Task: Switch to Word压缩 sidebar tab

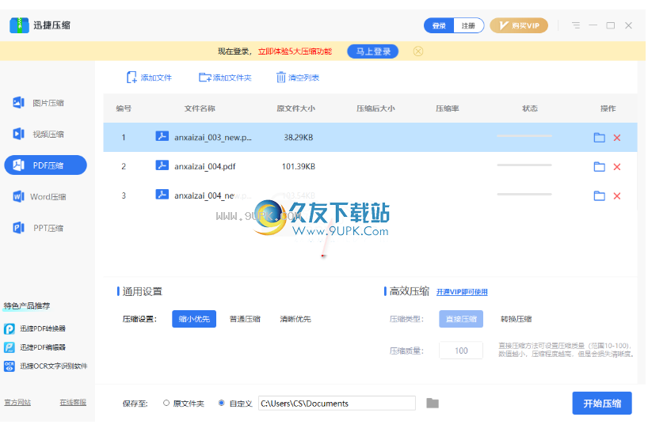Action: (x=40, y=196)
